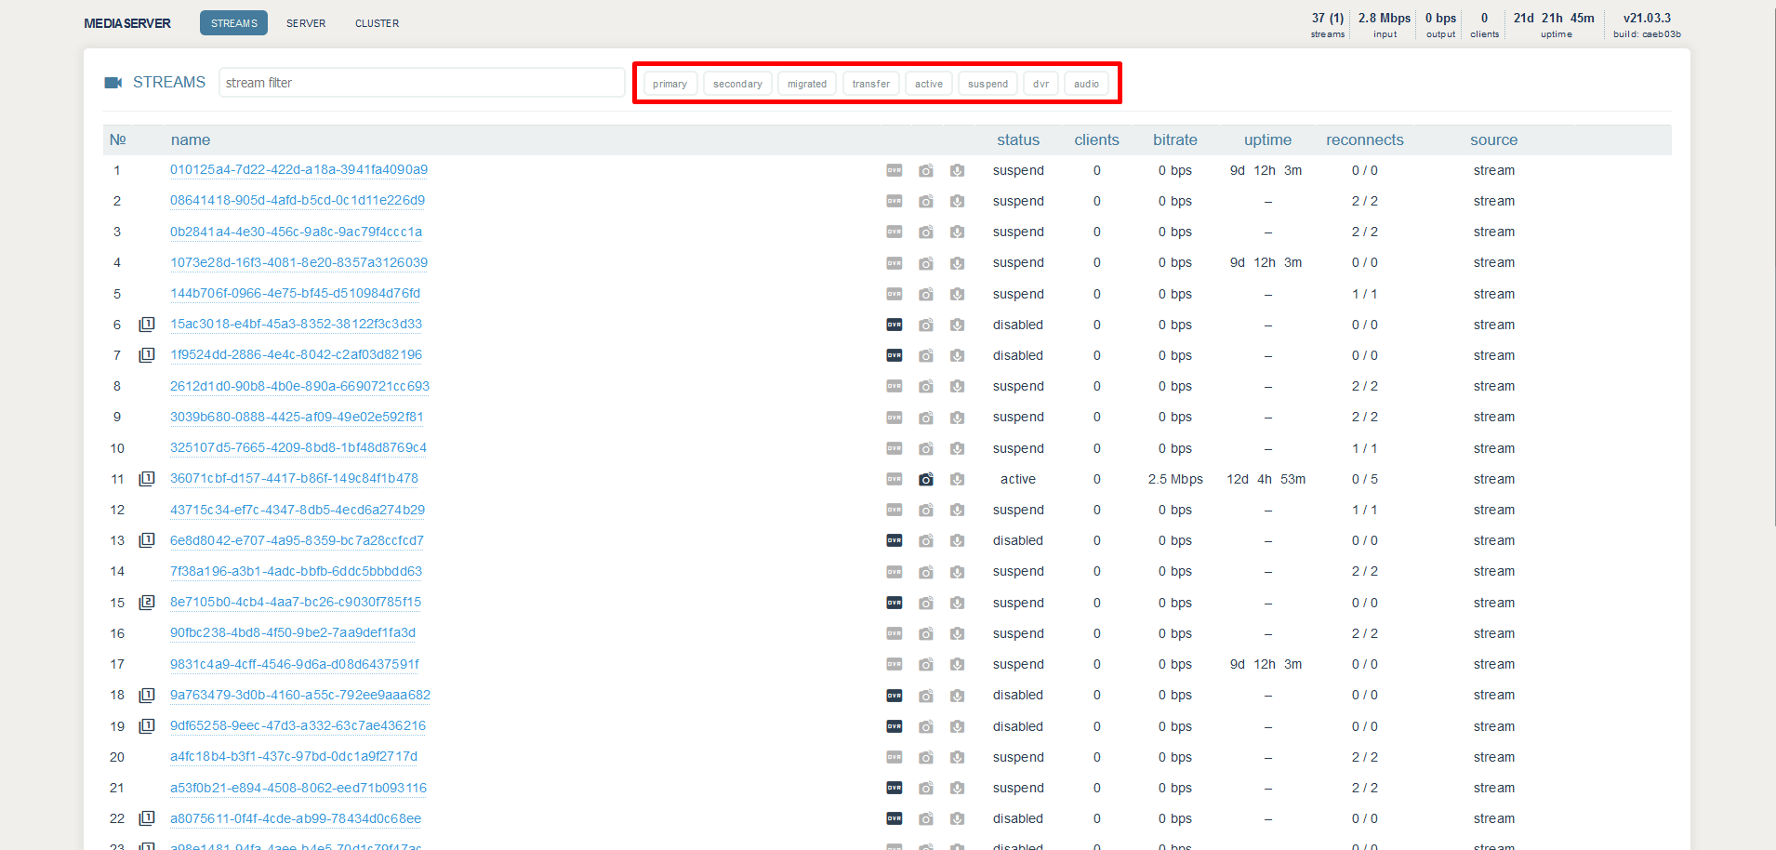Open stream link 43715c34-ef7c-4347-8db5-4ecd6a274b29
The width and height of the screenshot is (1776, 850).
pyautogui.click(x=297, y=510)
